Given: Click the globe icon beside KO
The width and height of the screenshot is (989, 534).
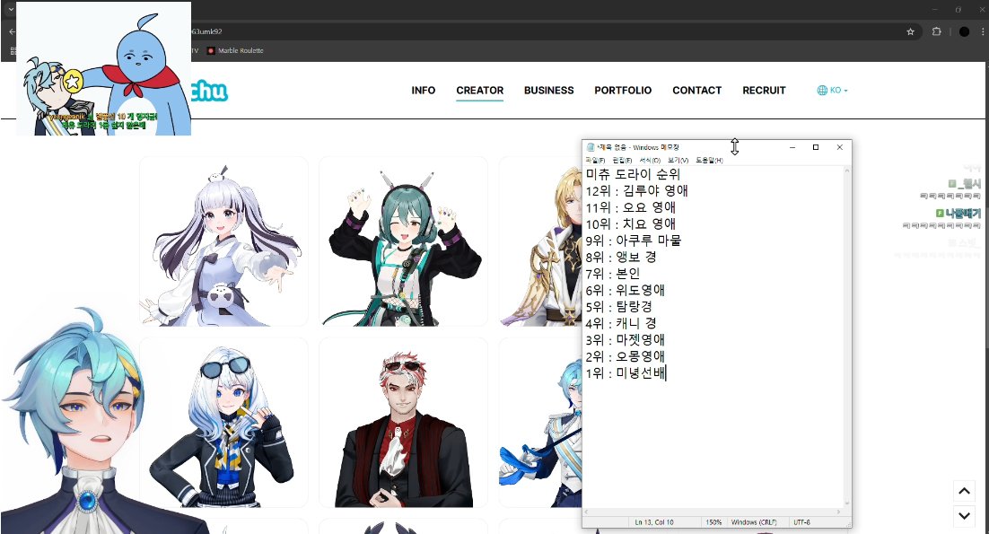Looking at the screenshot, I should pyautogui.click(x=822, y=90).
